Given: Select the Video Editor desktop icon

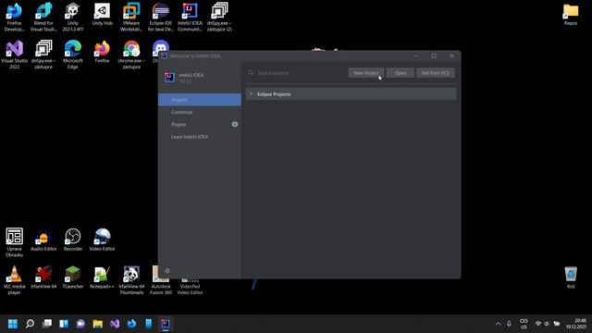Looking at the screenshot, I should click(x=102, y=240).
